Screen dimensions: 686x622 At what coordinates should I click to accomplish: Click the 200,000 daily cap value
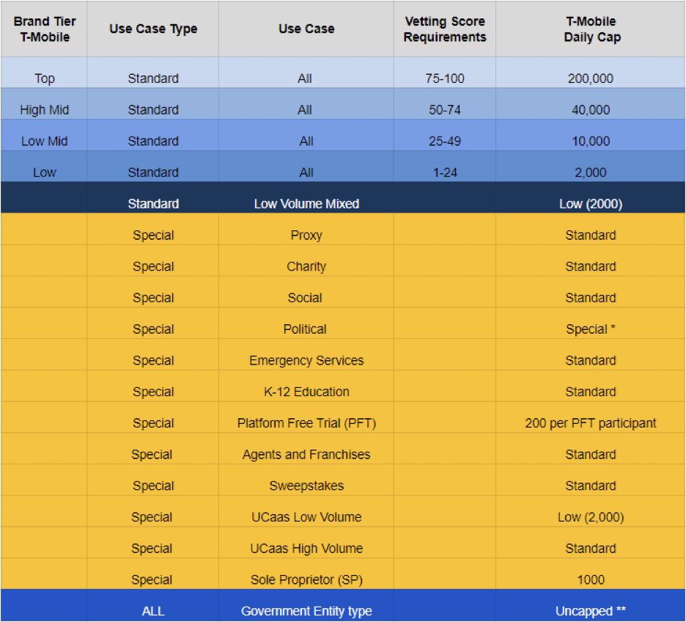[590, 78]
